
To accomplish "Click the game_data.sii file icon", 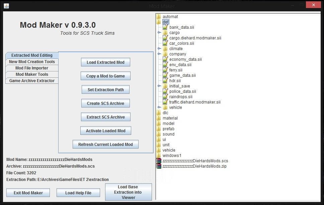I will click(x=165, y=75).
